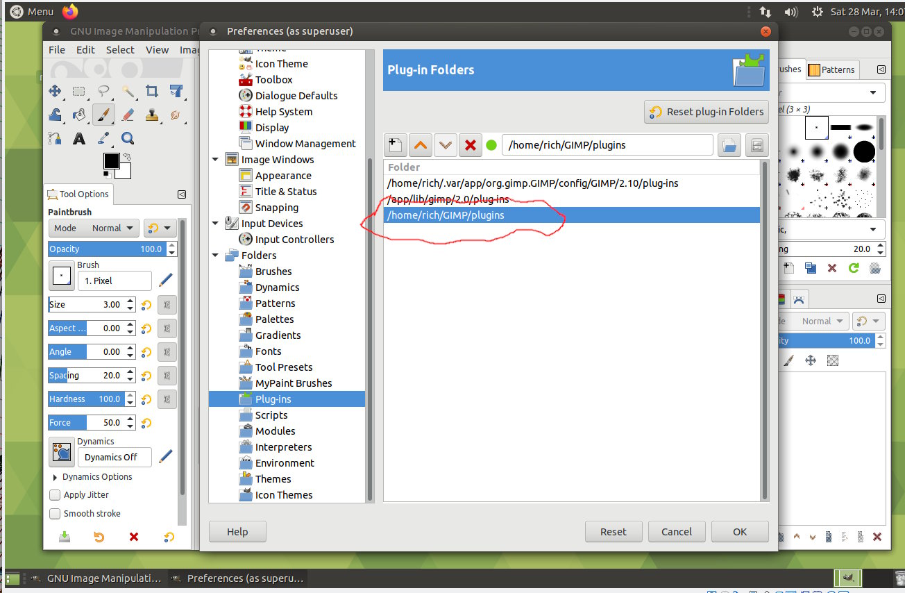Open the volume control in system tray
Viewport: 905px width, 593px height.
790,12
